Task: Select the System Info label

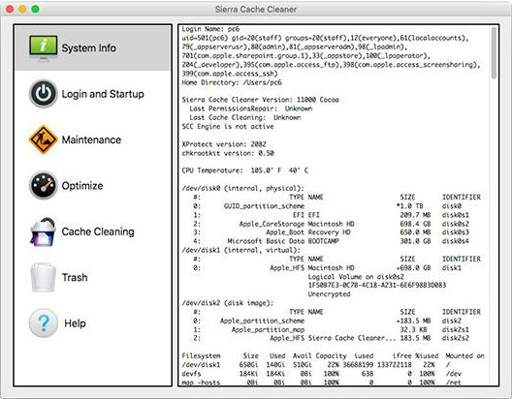Action: pos(89,48)
